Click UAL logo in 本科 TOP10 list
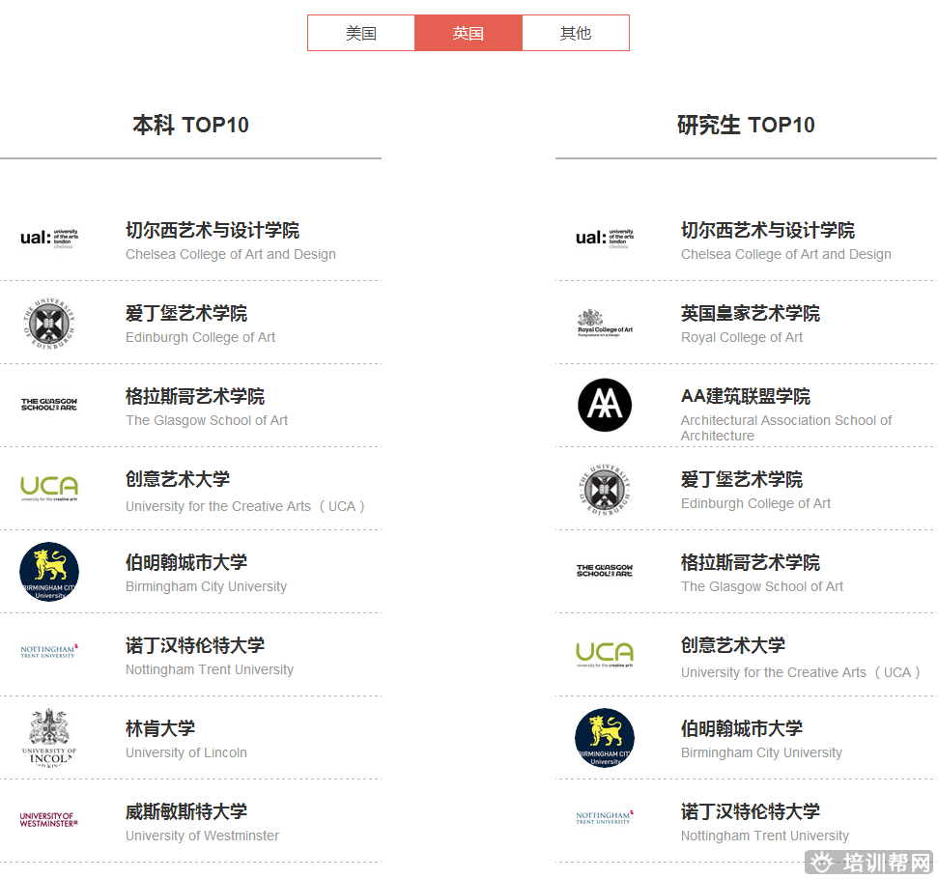This screenshot has height=879, width=938. [x=49, y=239]
